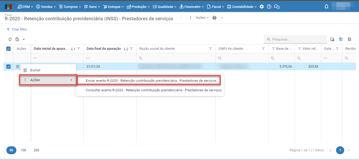The image size is (359, 160).
Task: Click the export file icon
Action: pyautogui.click(x=17, y=39)
